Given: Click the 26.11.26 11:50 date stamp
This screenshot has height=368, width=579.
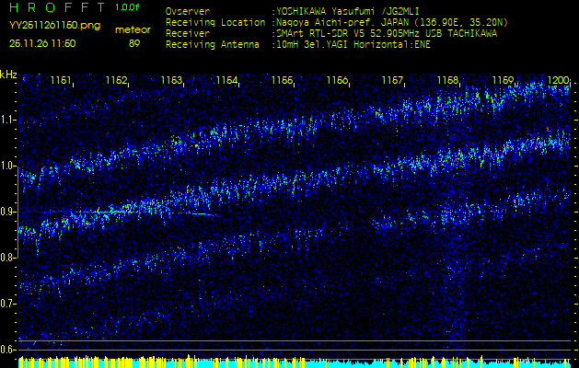Looking at the screenshot, I should point(42,43).
